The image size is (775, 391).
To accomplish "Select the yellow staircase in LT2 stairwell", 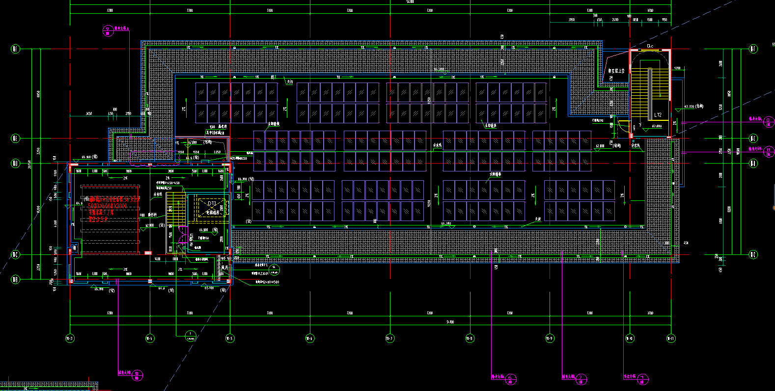I will click(639, 93).
